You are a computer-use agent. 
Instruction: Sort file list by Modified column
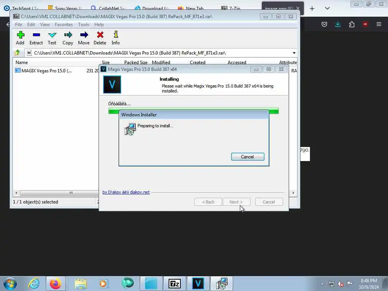pyautogui.click(x=161, y=63)
